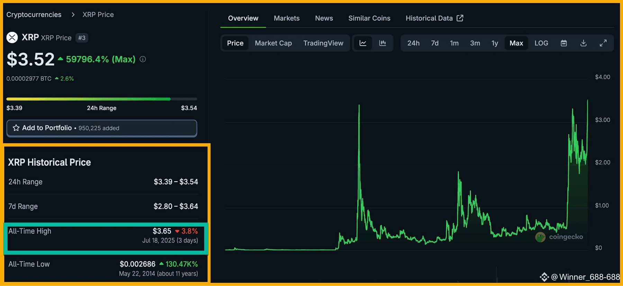Click the breadcrumb chevron after Cryptocurrencies
Screen dimensions: 623x286
tap(73, 15)
